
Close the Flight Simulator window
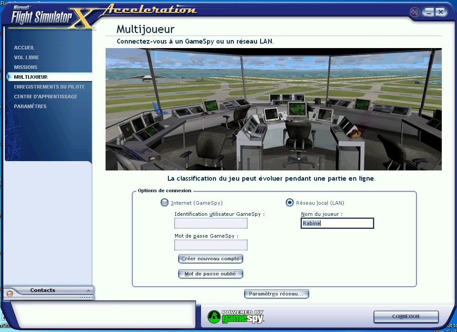pyautogui.click(x=441, y=12)
